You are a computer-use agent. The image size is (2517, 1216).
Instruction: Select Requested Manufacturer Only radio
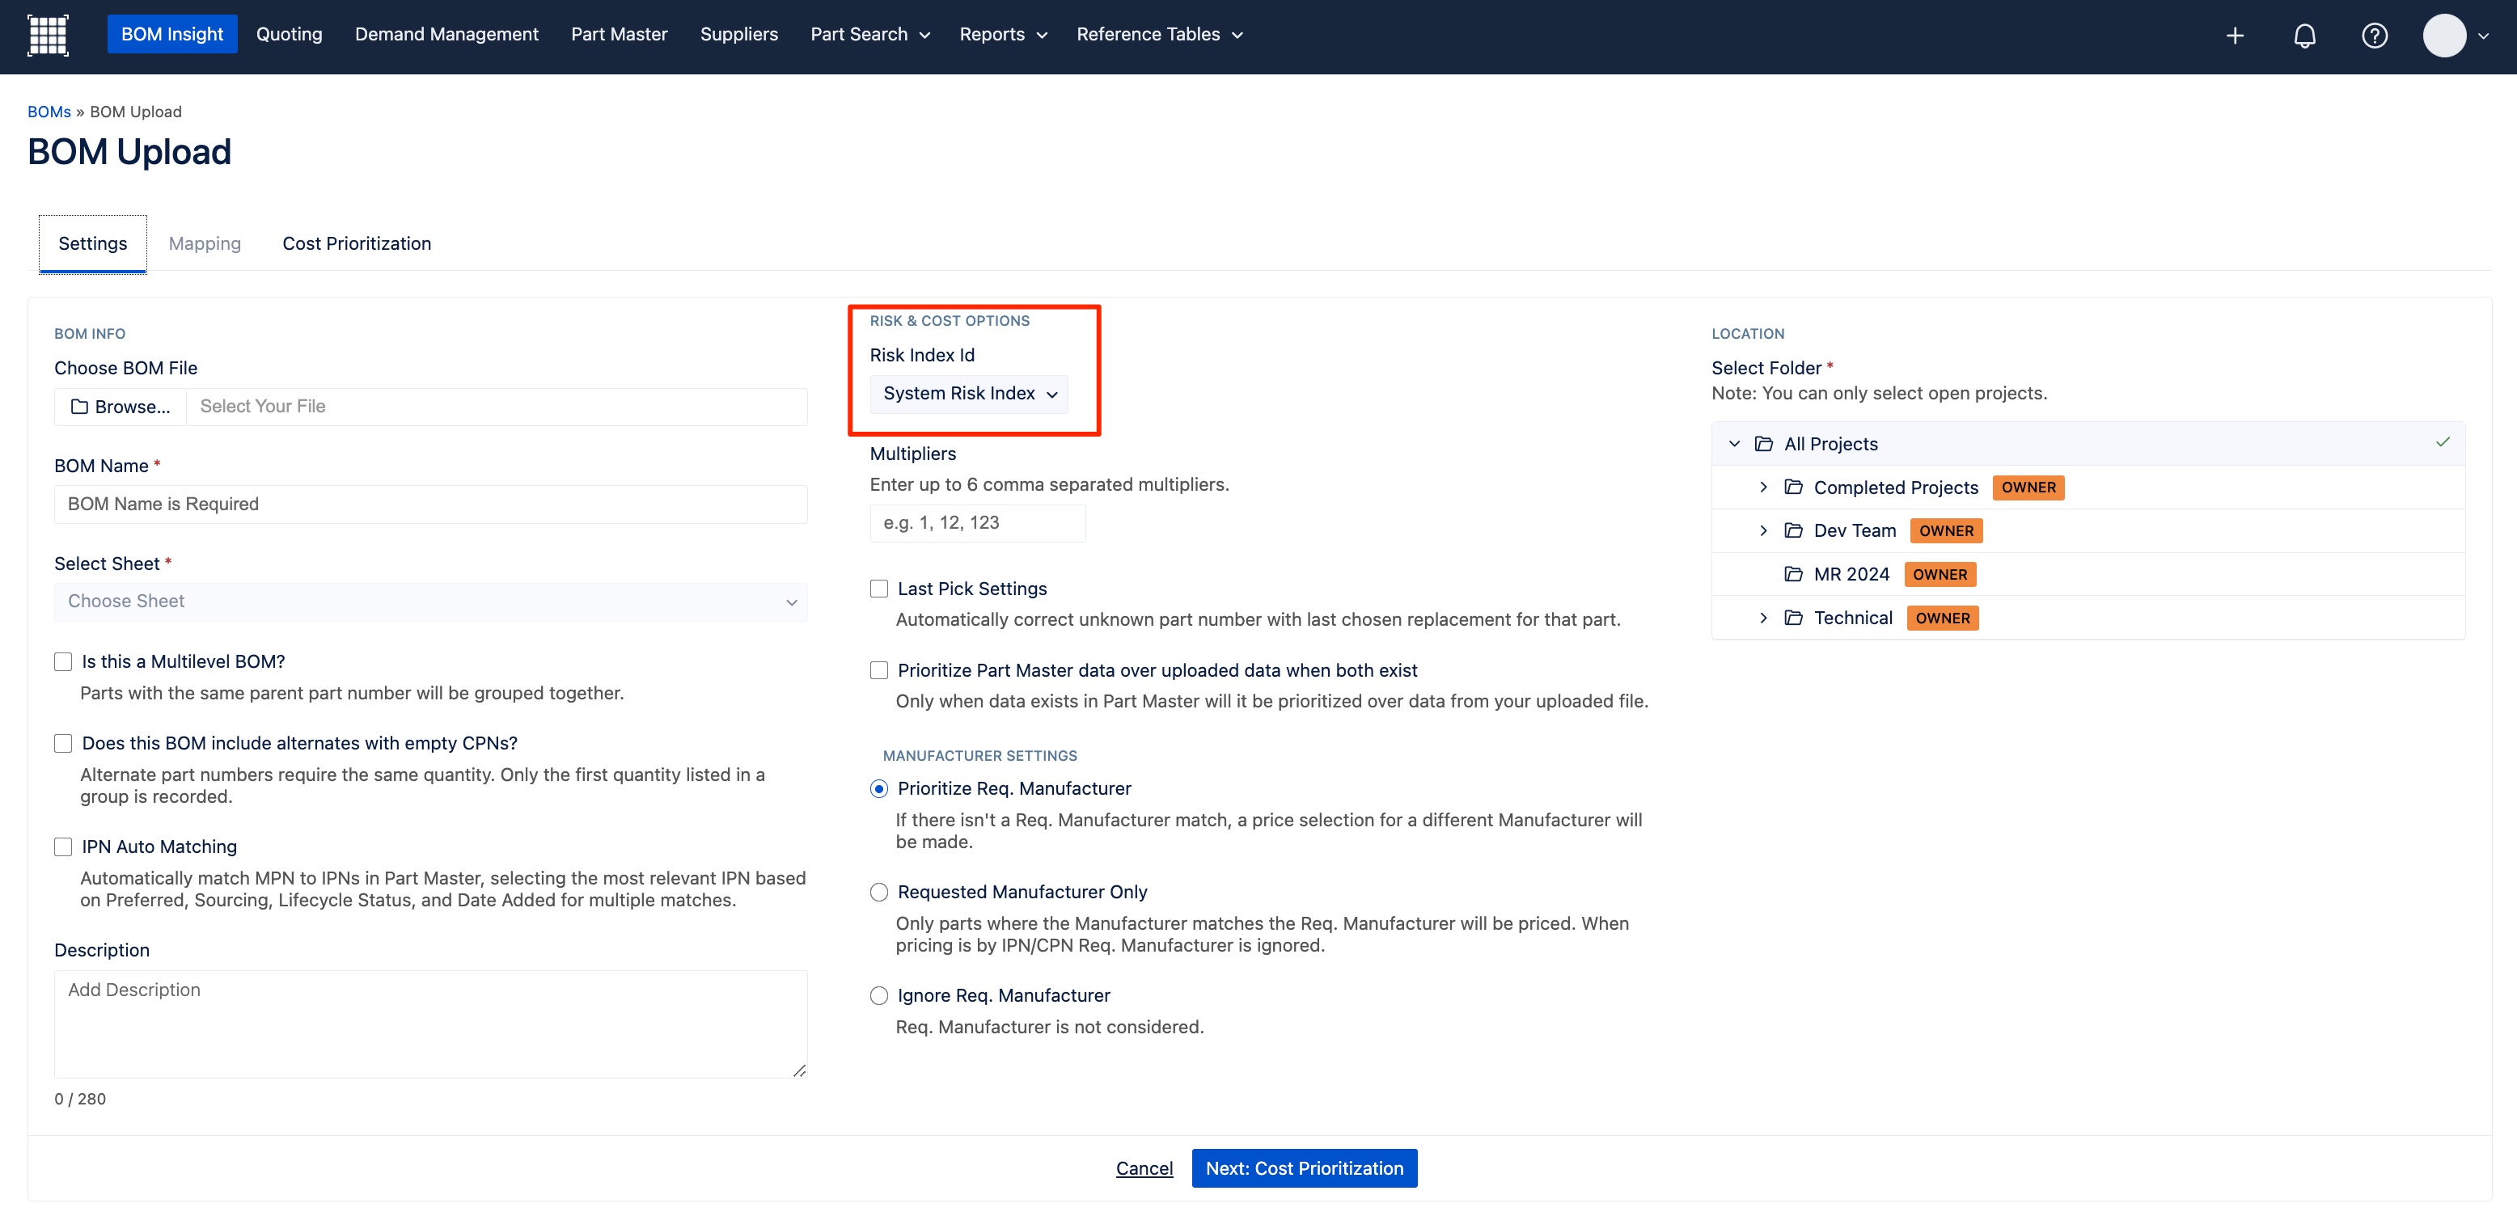(879, 892)
